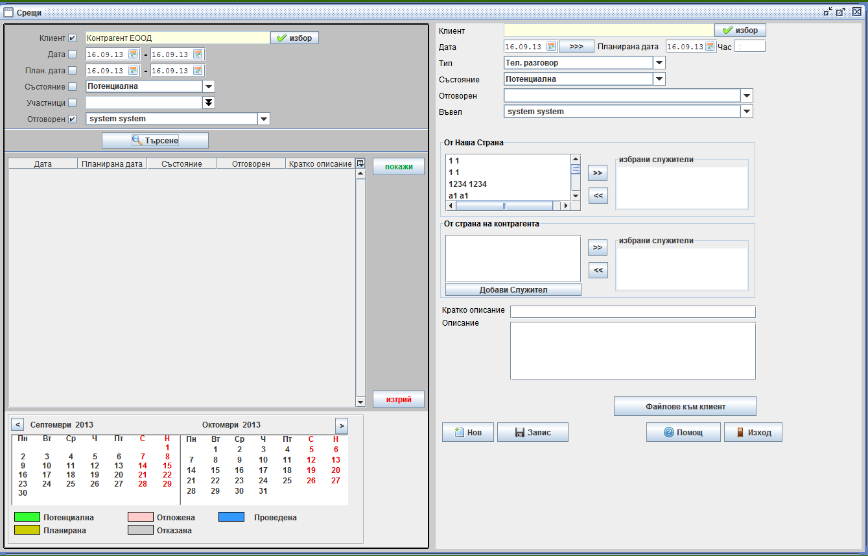This screenshot has height=556, width=868.
Task: Open calendar picker for План. дата end
Action: coord(198,71)
